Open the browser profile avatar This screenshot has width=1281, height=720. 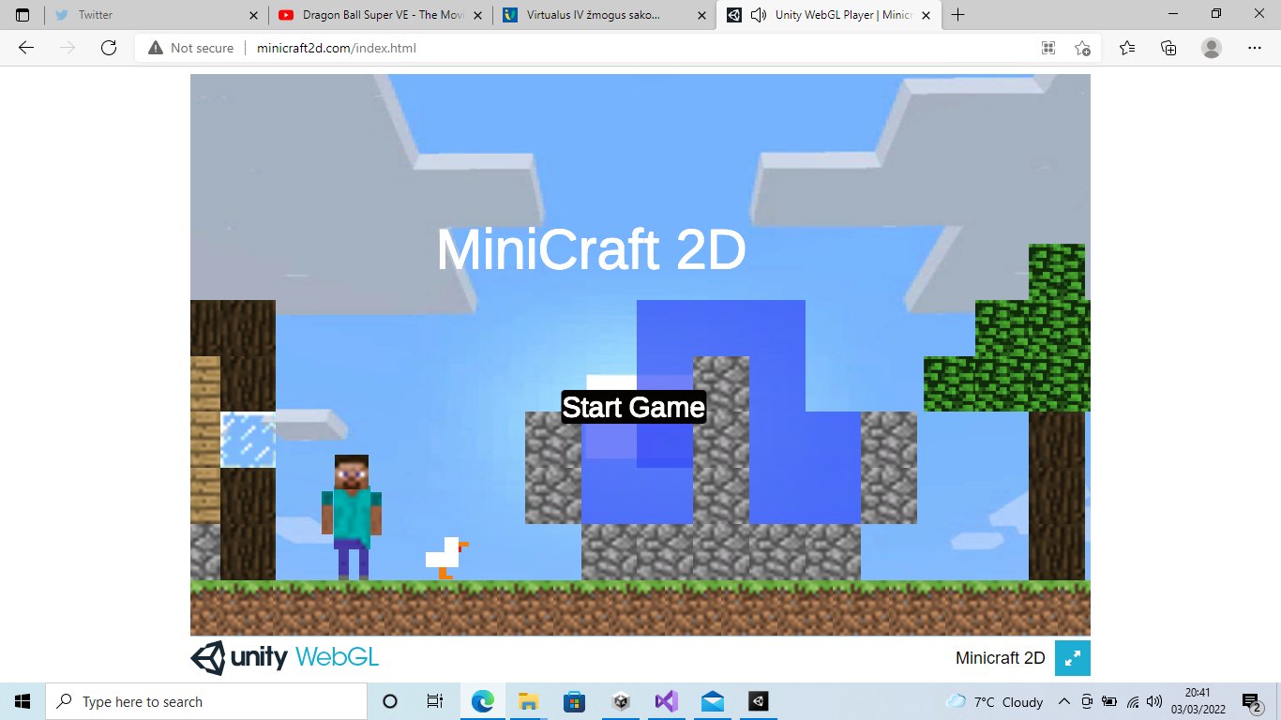(1212, 48)
